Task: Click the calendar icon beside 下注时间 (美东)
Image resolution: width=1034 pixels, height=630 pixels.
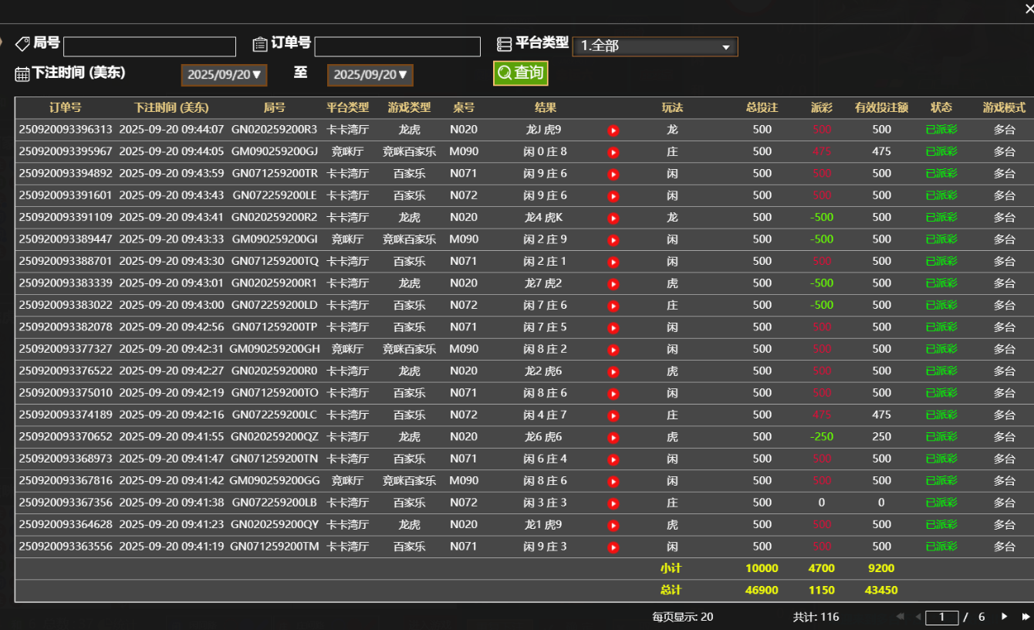Action: pos(20,73)
